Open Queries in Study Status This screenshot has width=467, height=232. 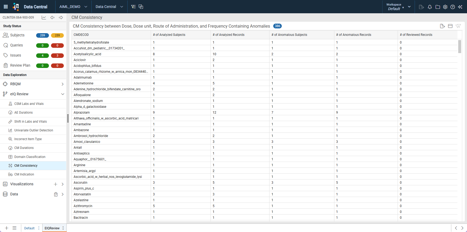click(x=16, y=45)
